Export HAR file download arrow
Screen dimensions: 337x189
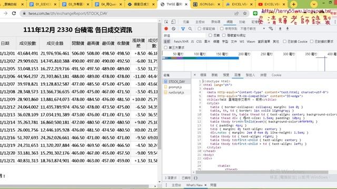pyautogui.click(x=288, y=29)
